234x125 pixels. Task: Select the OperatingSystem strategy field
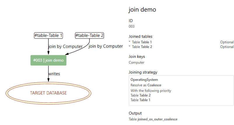pos(144,80)
